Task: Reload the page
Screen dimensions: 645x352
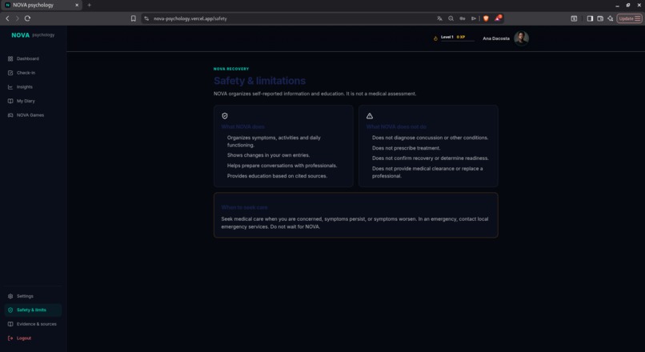Action: 27,18
